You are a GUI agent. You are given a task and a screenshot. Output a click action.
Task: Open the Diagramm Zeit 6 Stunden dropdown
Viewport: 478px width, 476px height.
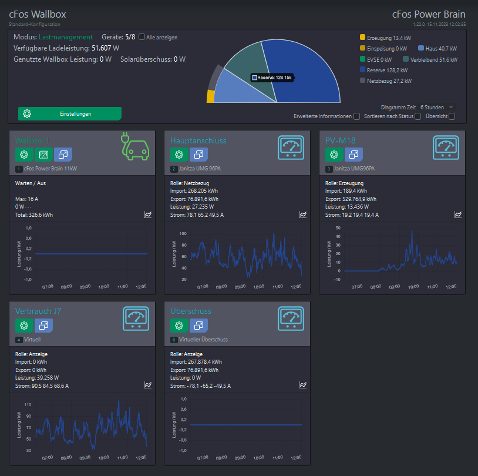[x=436, y=108]
